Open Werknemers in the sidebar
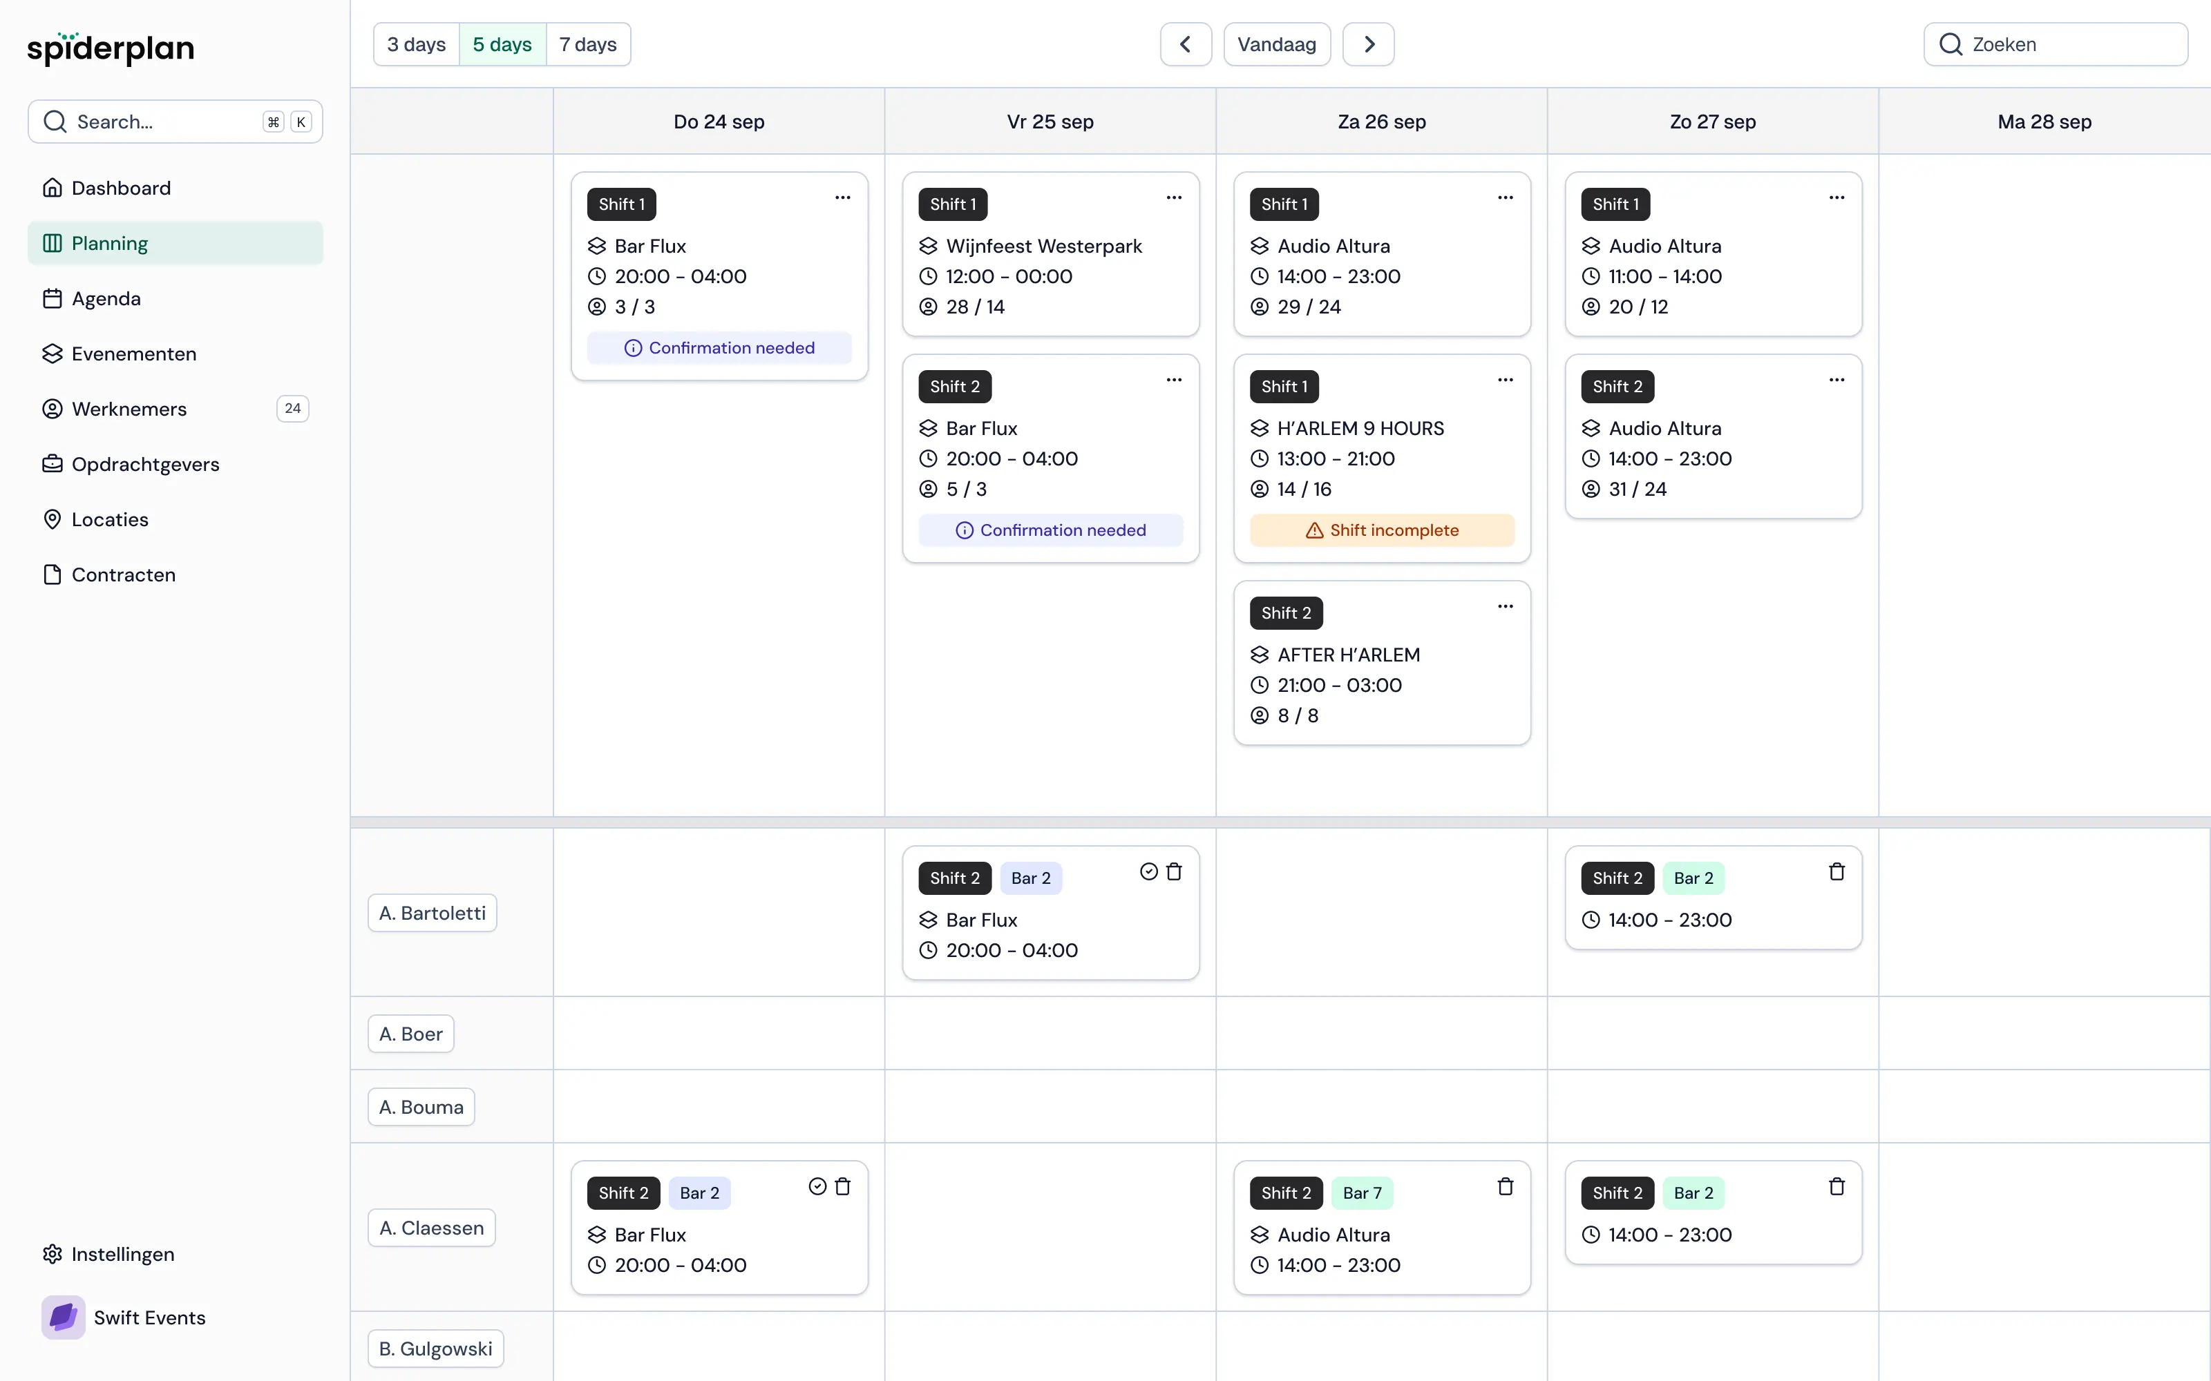Viewport: 2211px width, 1381px height. (129, 409)
